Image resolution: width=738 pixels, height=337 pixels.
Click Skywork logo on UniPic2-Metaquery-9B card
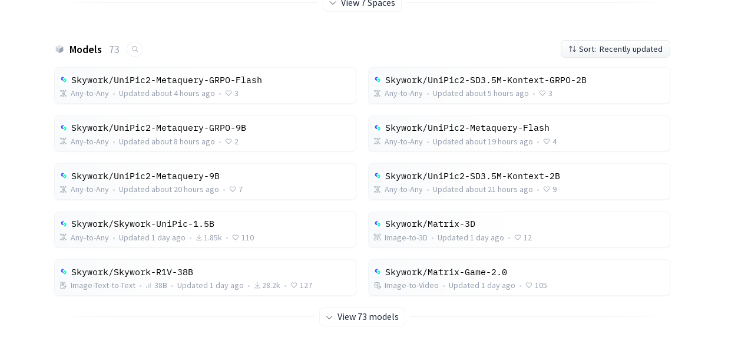[64, 176]
